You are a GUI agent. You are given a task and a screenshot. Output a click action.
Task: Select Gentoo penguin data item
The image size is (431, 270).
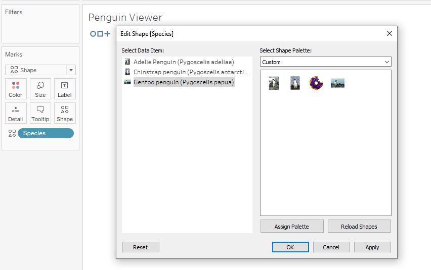[184, 82]
